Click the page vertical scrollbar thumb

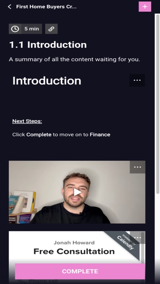pyautogui.click(x=158, y=104)
